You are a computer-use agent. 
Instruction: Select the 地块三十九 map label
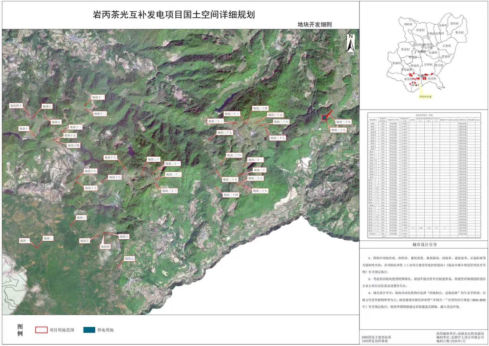click(343, 122)
